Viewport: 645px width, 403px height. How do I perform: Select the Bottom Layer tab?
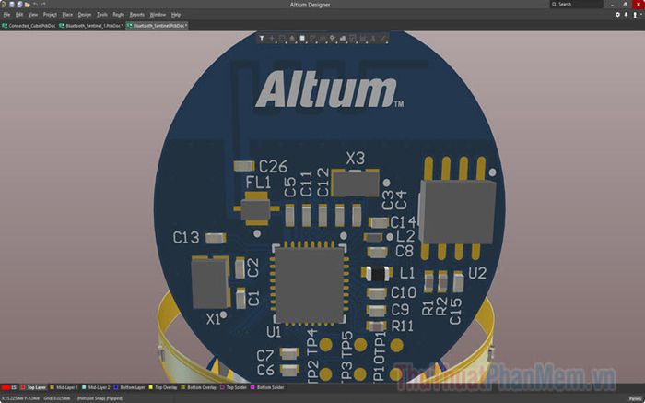(129, 387)
